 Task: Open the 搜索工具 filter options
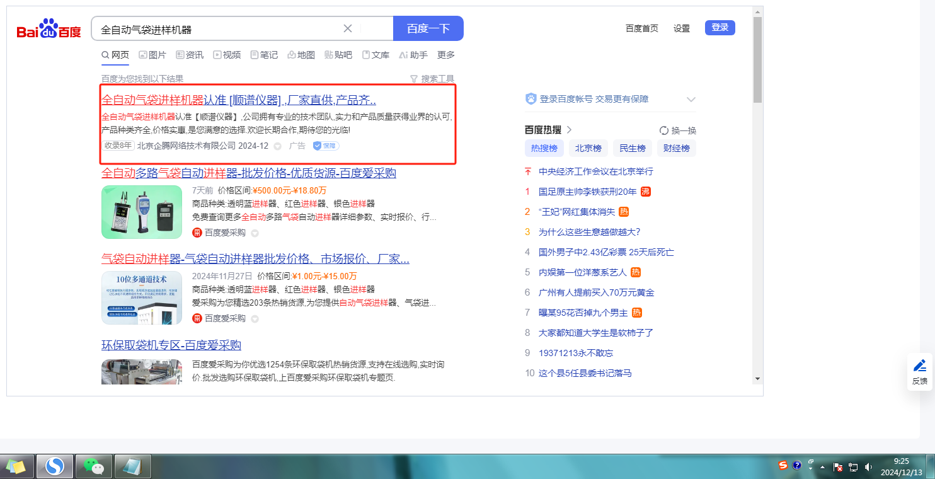pos(432,79)
